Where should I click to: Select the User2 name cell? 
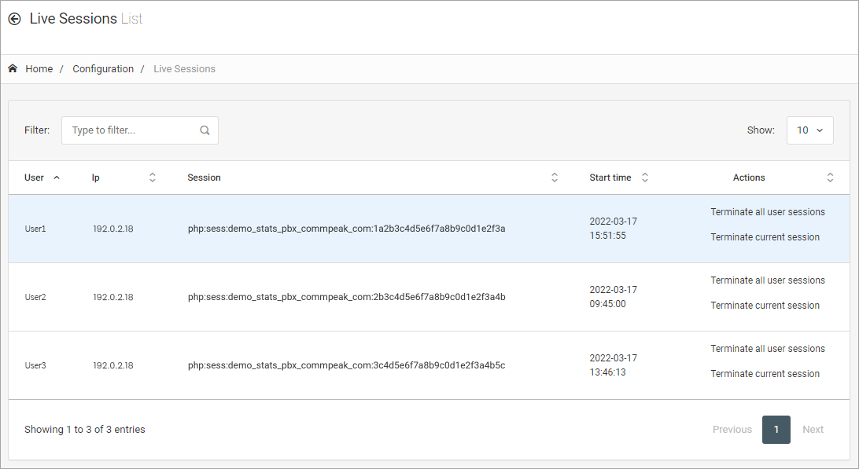(x=35, y=297)
